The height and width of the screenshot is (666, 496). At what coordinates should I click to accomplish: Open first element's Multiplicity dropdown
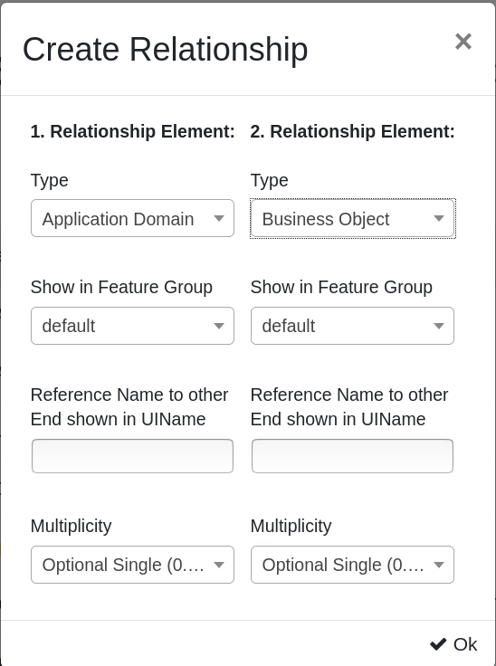tap(132, 565)
